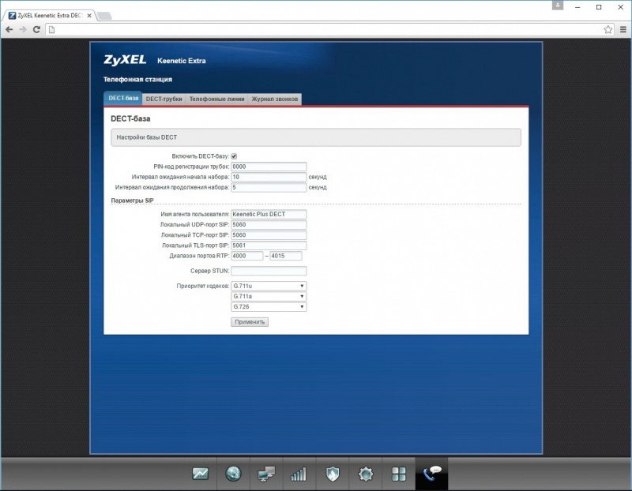Open the applications grid icon
Screen dimensions: 632x491
pyautogui.click(x=399, y=474)
